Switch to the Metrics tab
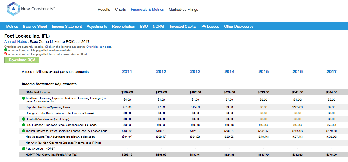 pos(12,27)
